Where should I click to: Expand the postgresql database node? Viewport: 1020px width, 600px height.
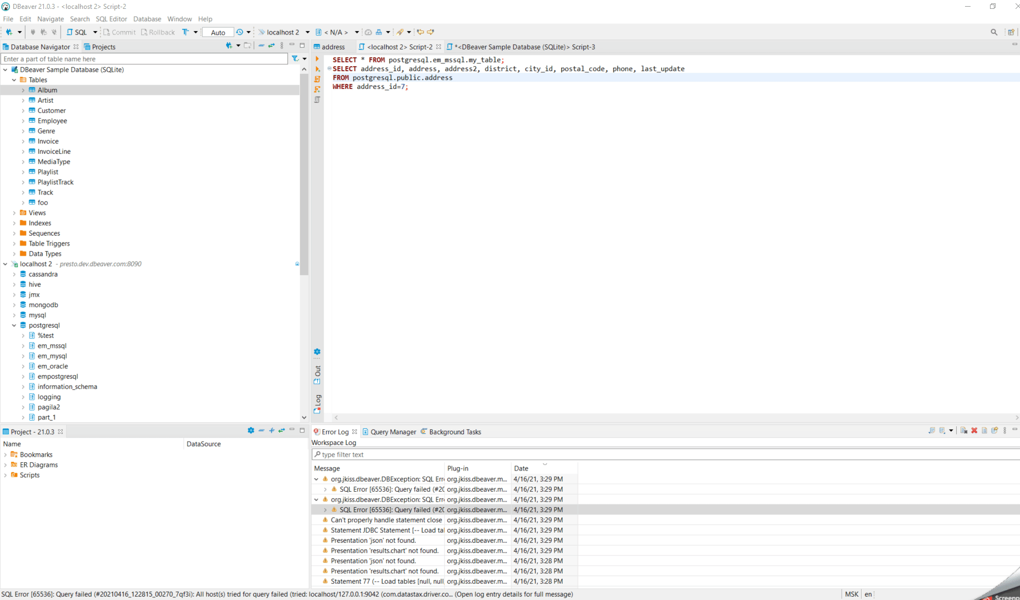14,325
